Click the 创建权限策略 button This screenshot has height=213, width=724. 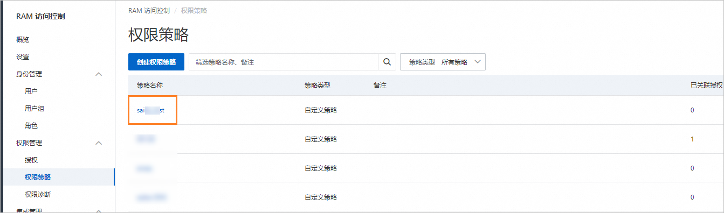[x=156, y=62]
